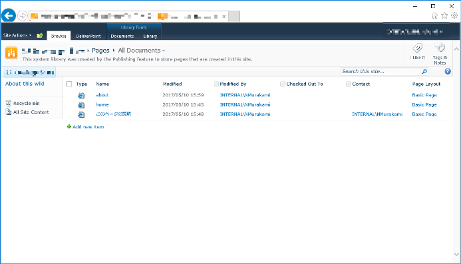The height and width of the screenshot is (264, 461).
Task: Click the Library Tools tab group header
Action: coord(134,27)
